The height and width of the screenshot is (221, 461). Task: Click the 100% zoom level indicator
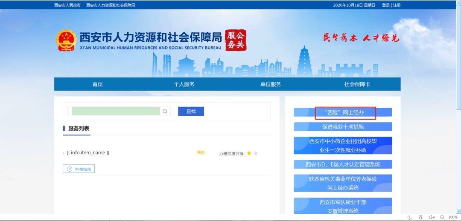pyautogui.click(x=452, y=217)
